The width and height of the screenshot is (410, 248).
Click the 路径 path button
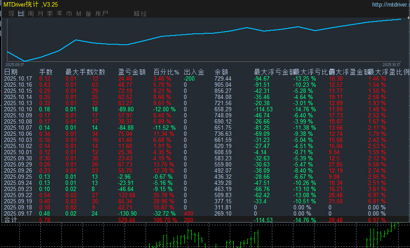point(140,14)
